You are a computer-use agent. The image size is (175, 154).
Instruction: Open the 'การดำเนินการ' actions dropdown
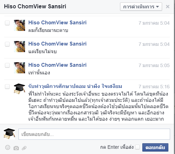141,7
